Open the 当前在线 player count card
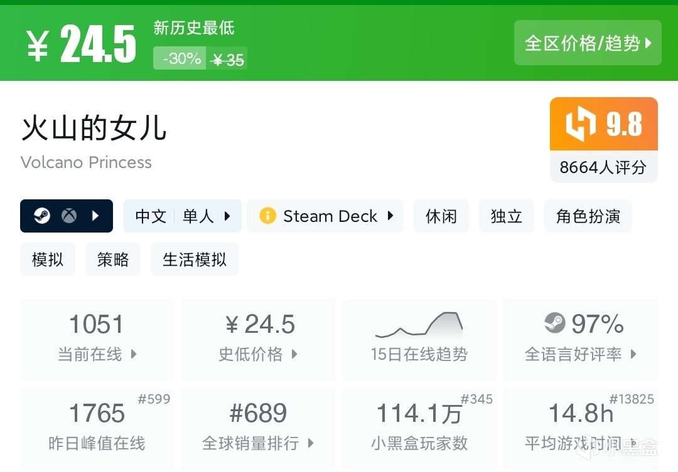This screenshot has width=678, height=472. [x=97, y=340]
